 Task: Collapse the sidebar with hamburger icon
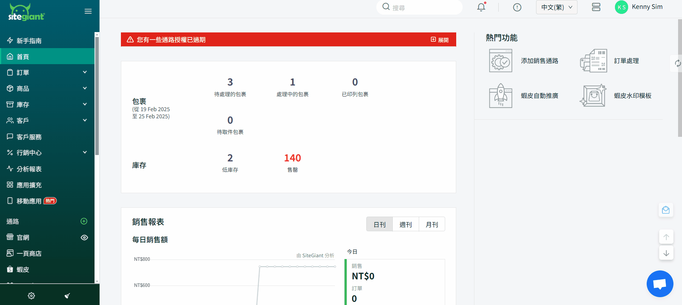(88, 11)
